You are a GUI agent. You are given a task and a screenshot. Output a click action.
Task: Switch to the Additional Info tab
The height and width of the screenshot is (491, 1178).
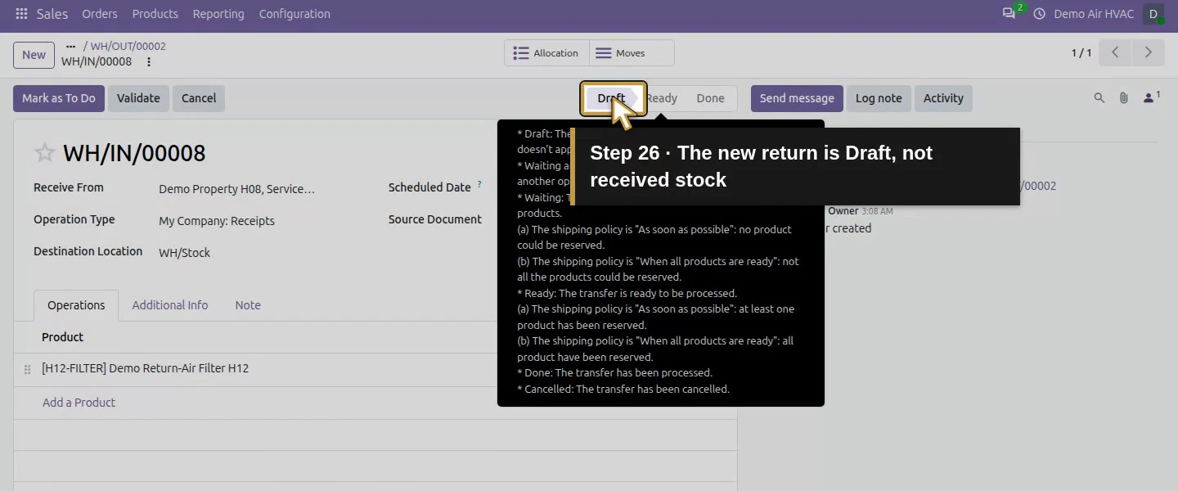point(170,305)
